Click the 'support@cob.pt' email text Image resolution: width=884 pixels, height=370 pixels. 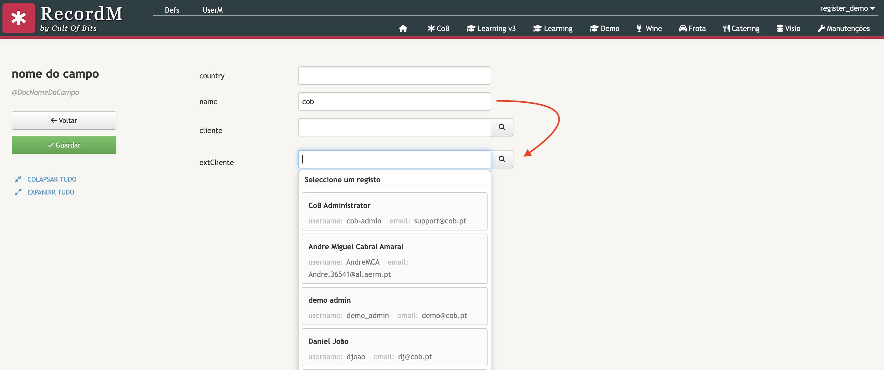click(x=440, y=221)
